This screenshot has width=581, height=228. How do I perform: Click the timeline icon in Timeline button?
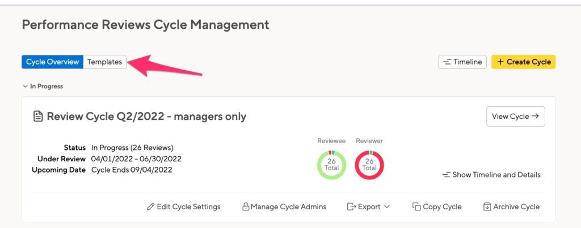(447, 62)
